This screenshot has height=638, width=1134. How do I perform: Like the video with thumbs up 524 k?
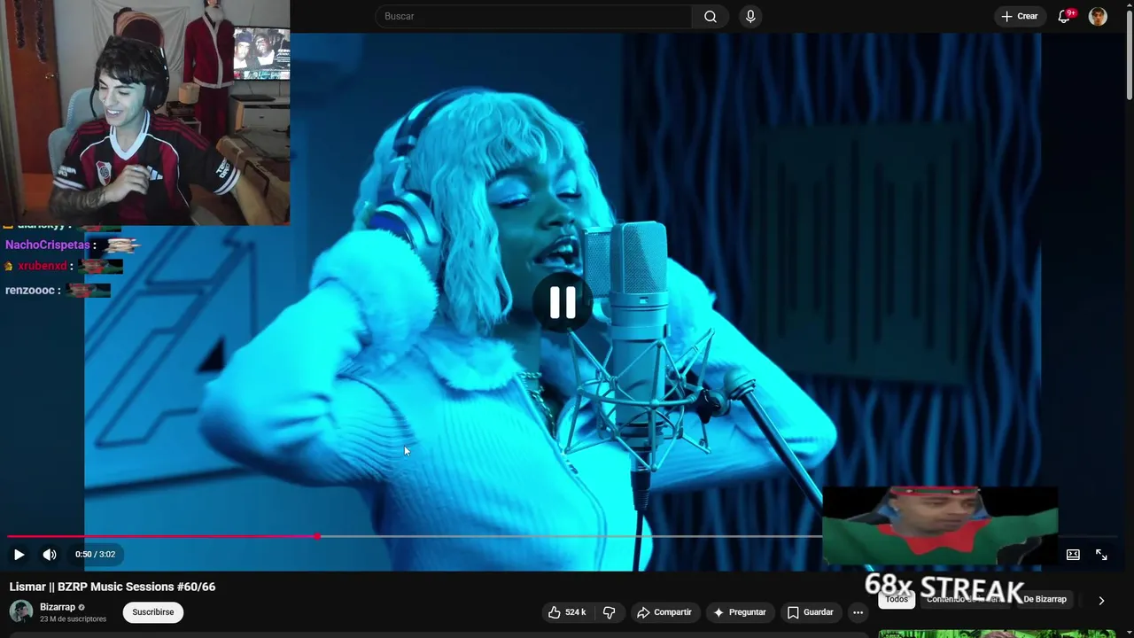567,612
